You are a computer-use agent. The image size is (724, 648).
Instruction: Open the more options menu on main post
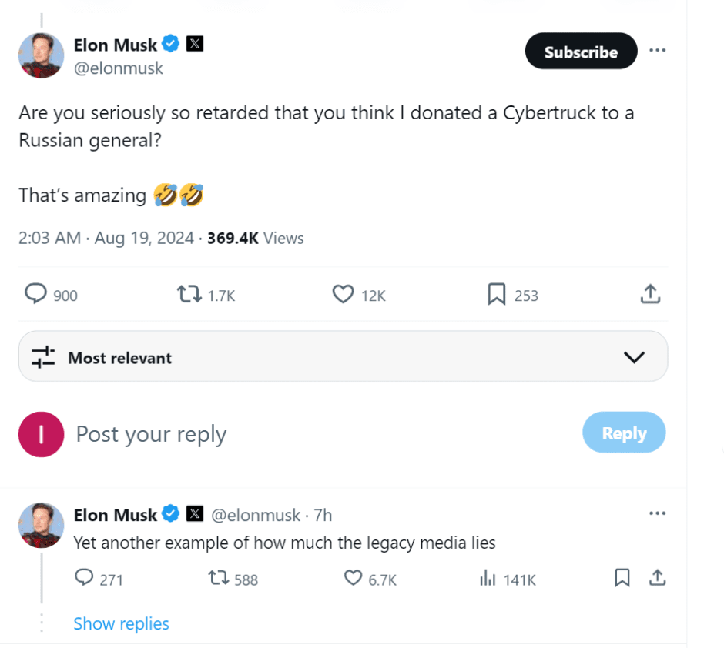pyautogui.click(x=657, y=51)
